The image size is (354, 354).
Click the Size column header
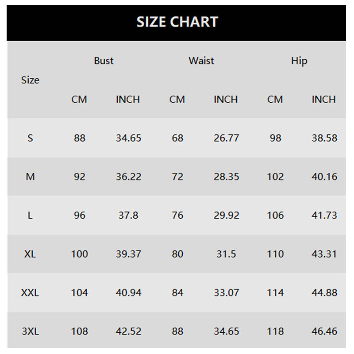[x=30, y=80]
